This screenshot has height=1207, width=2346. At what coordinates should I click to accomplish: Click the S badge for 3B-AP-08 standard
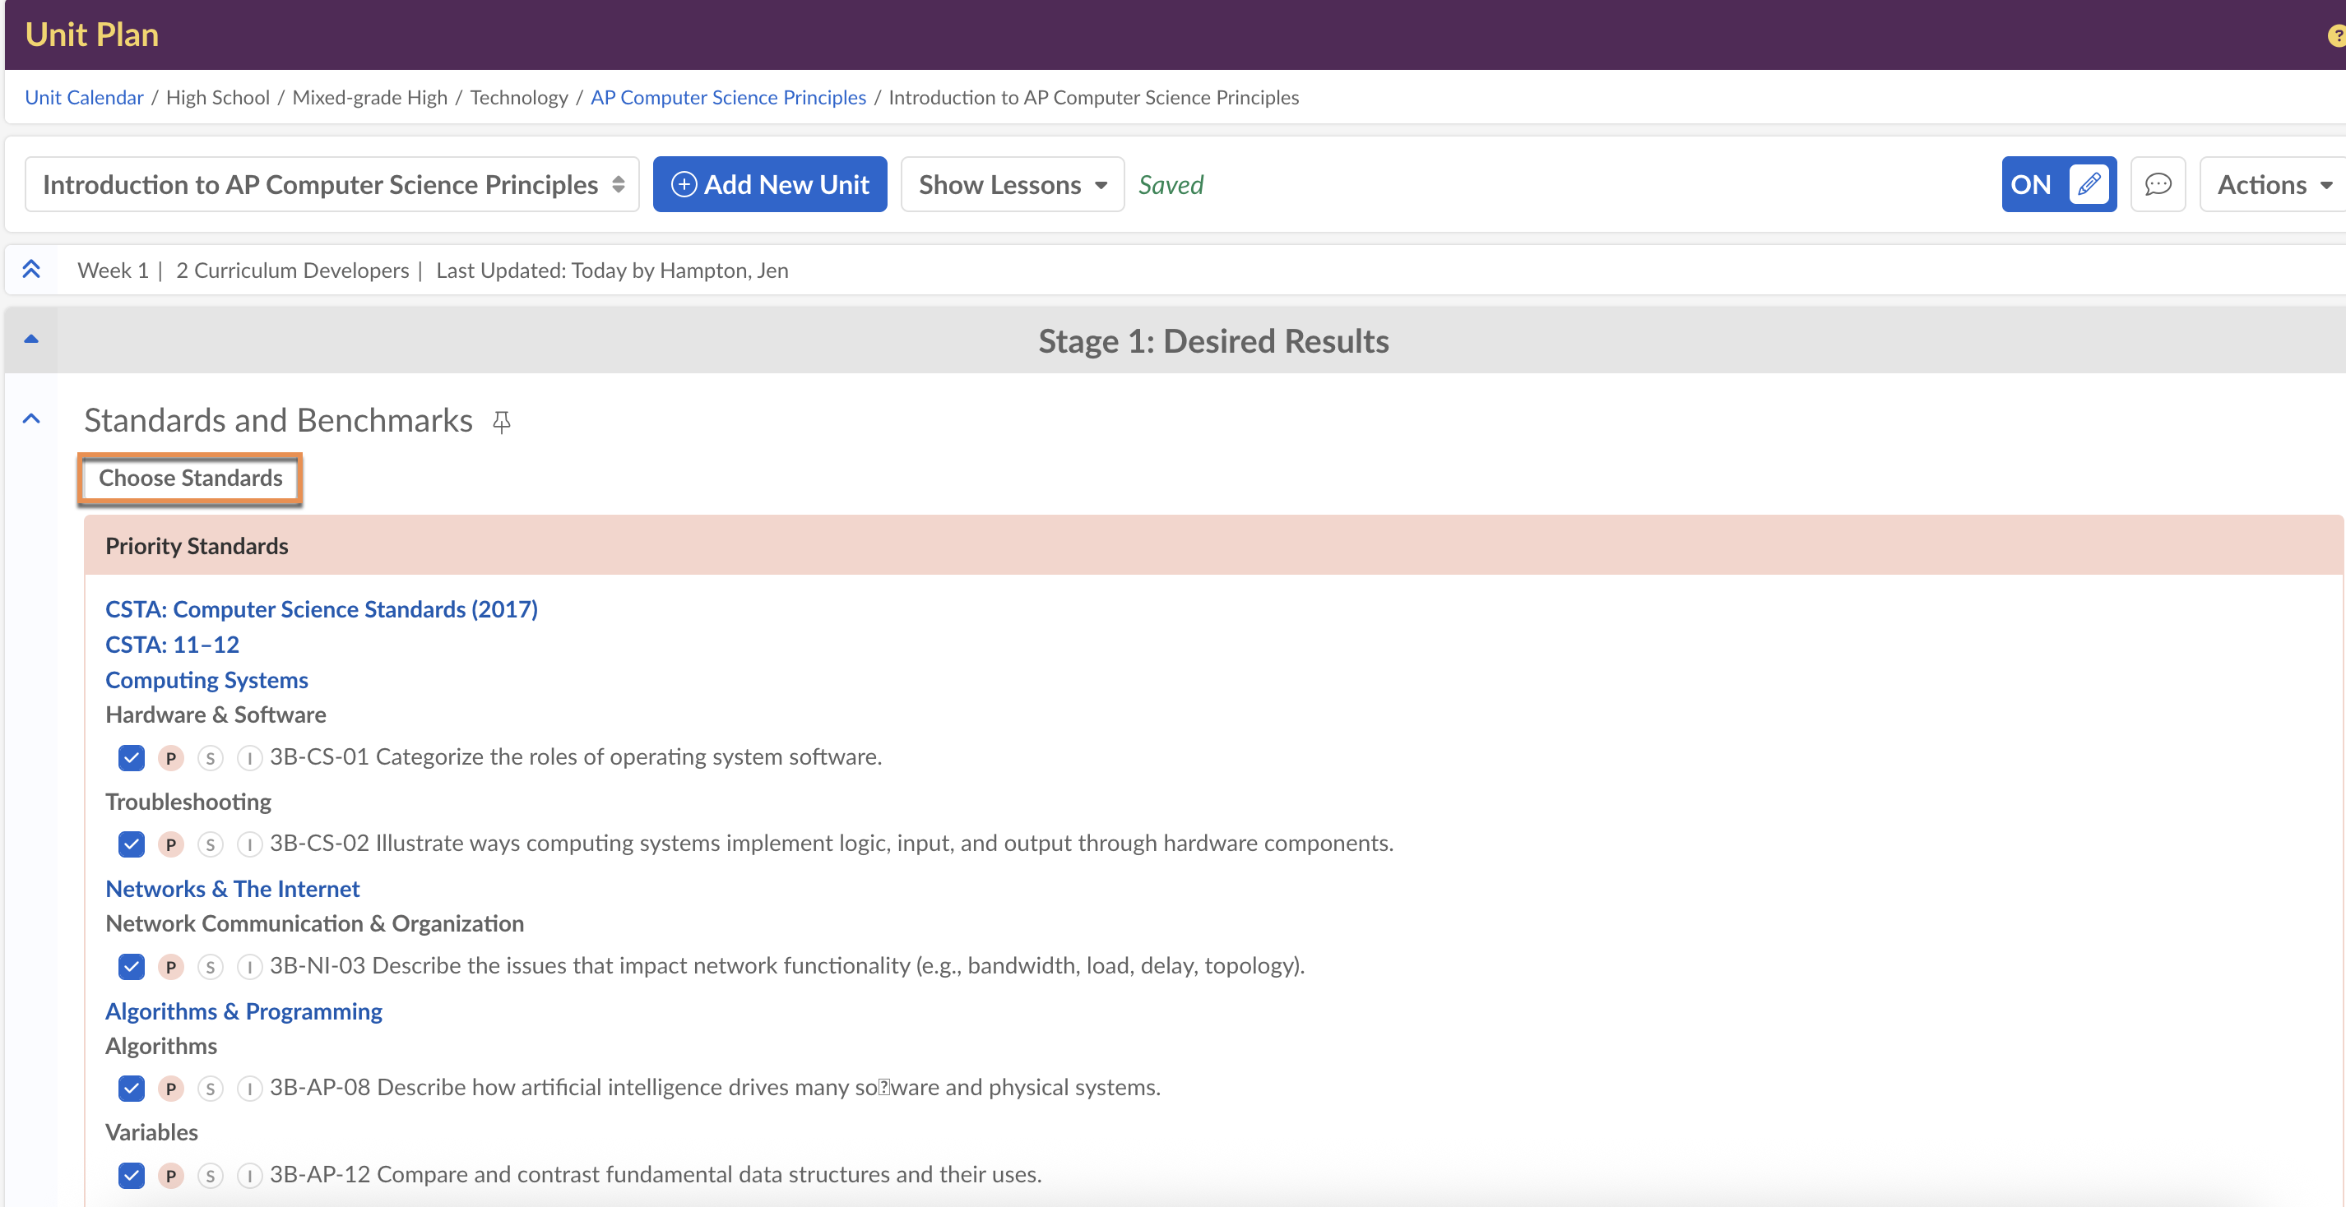211,1089
